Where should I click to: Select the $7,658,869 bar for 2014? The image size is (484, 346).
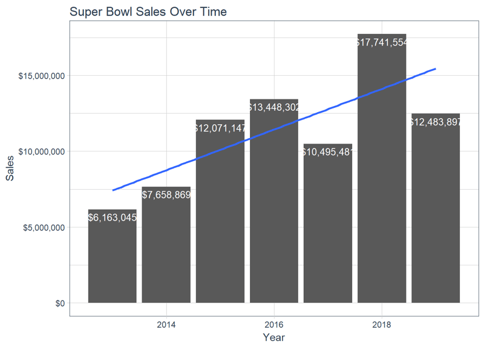(x=166, y=245)
